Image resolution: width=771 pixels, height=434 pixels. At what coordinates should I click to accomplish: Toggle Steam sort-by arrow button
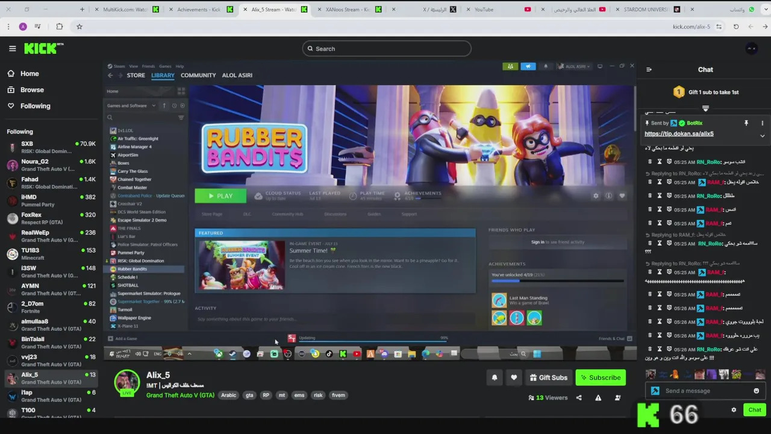pyautogui.click(x=164, y=105)
